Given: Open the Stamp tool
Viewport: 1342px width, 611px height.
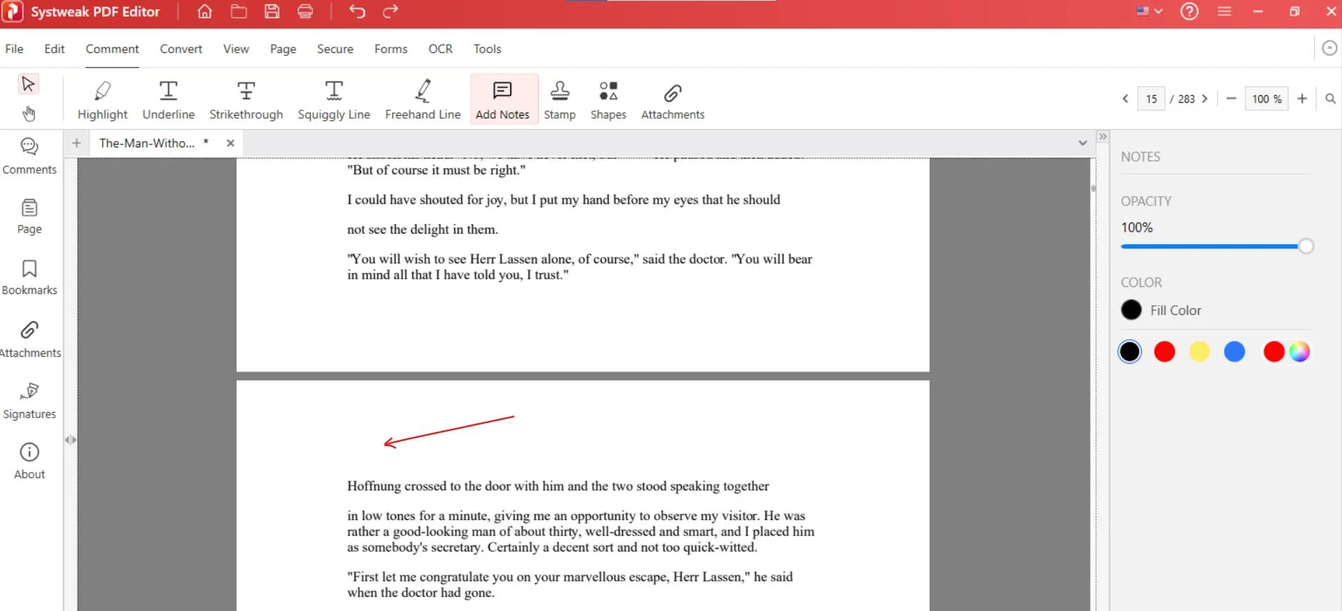Looking at the screenshot, I should pos(559,99).
